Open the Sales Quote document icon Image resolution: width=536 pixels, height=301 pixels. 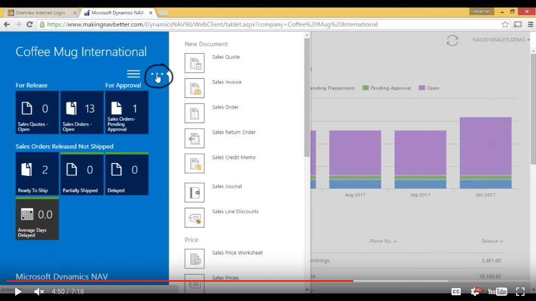[x=195, y=63]
